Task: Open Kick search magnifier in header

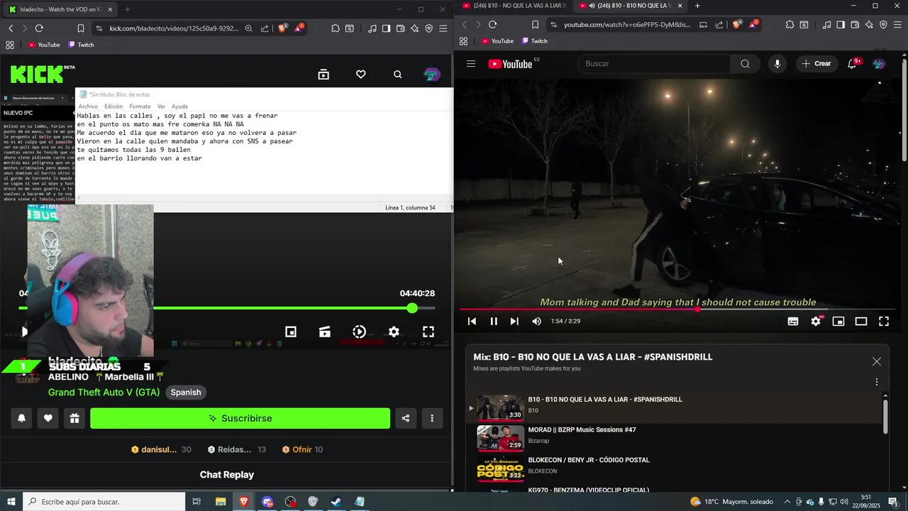Action: point(397,75)
